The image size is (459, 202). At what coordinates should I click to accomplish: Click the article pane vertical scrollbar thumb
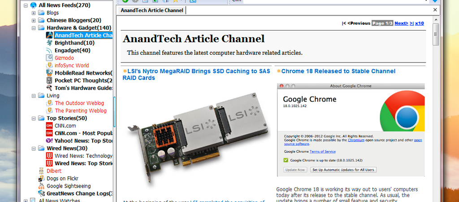[x=436, y=34]
